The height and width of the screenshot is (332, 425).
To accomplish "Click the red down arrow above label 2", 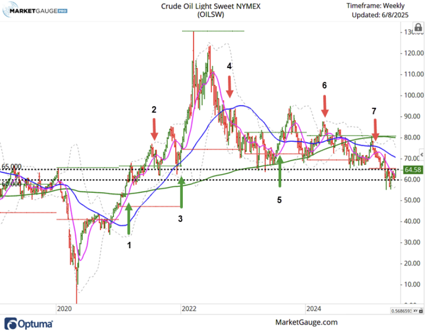I will point(155,128).
